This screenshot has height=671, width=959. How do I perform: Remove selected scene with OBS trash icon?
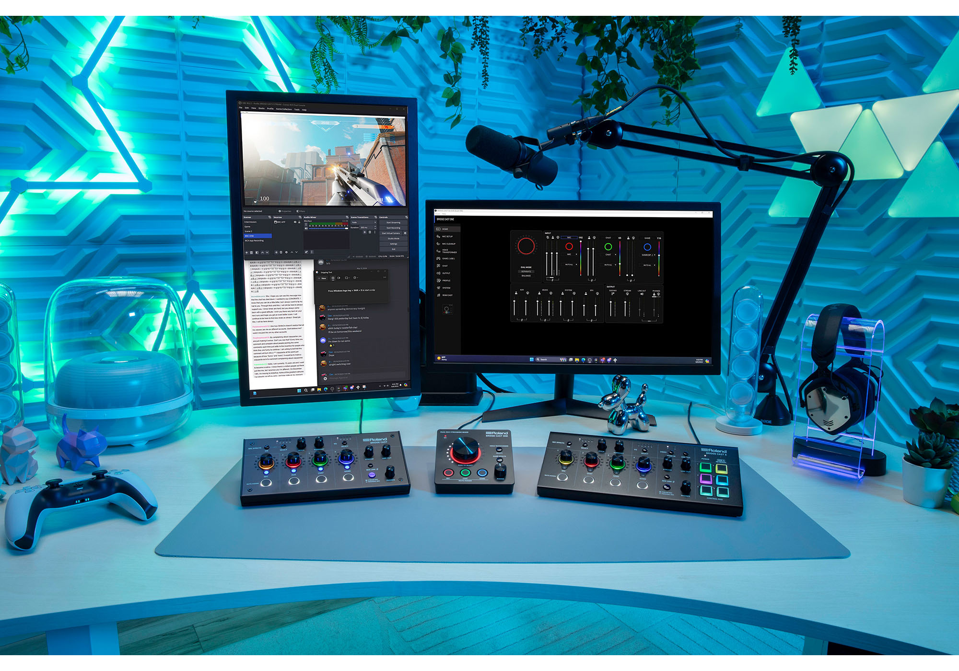tap(251, 253)
